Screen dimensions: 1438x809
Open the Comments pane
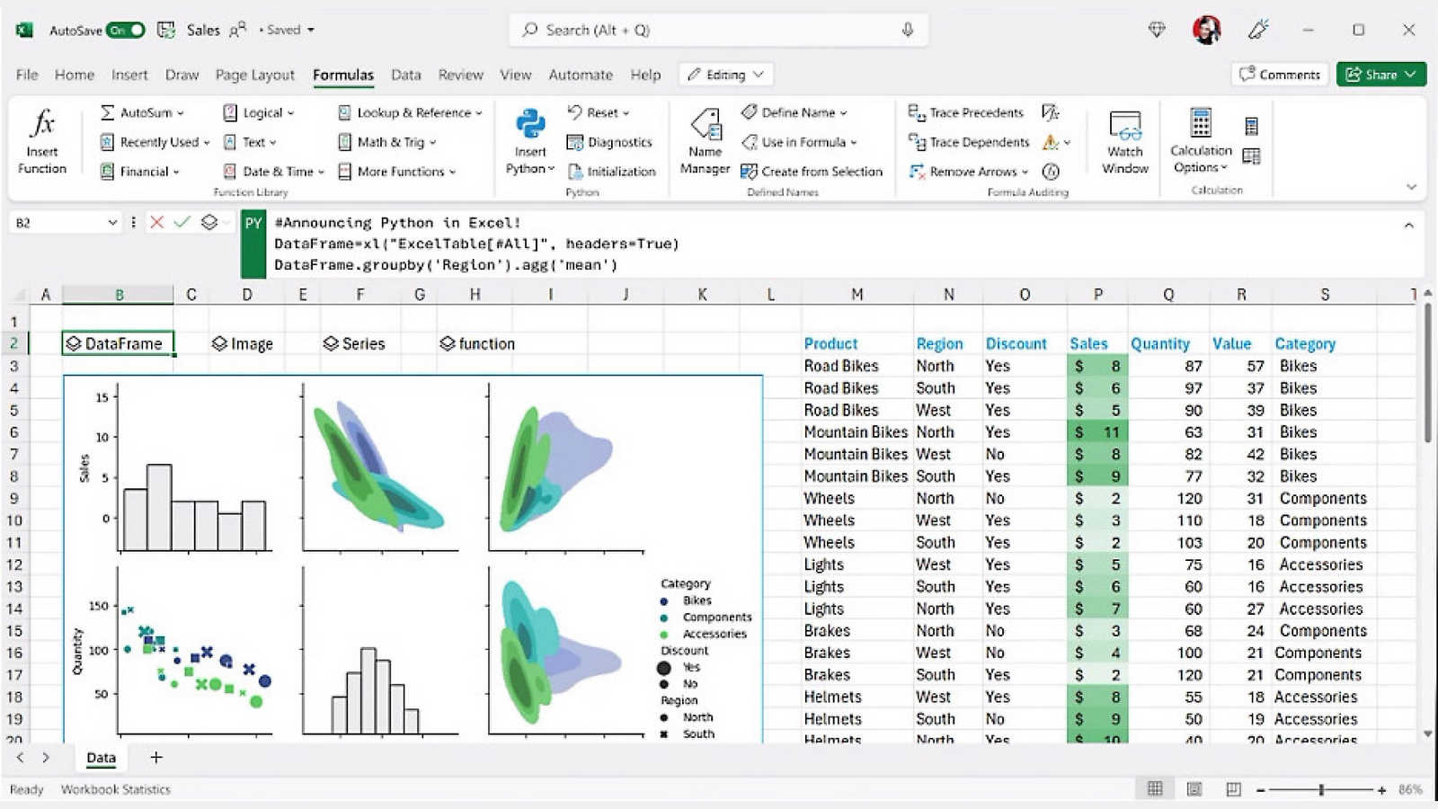[x=1280, y=75]
